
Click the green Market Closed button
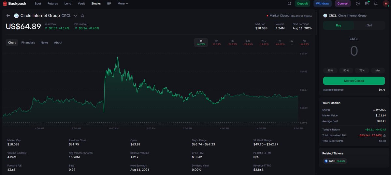354,81
